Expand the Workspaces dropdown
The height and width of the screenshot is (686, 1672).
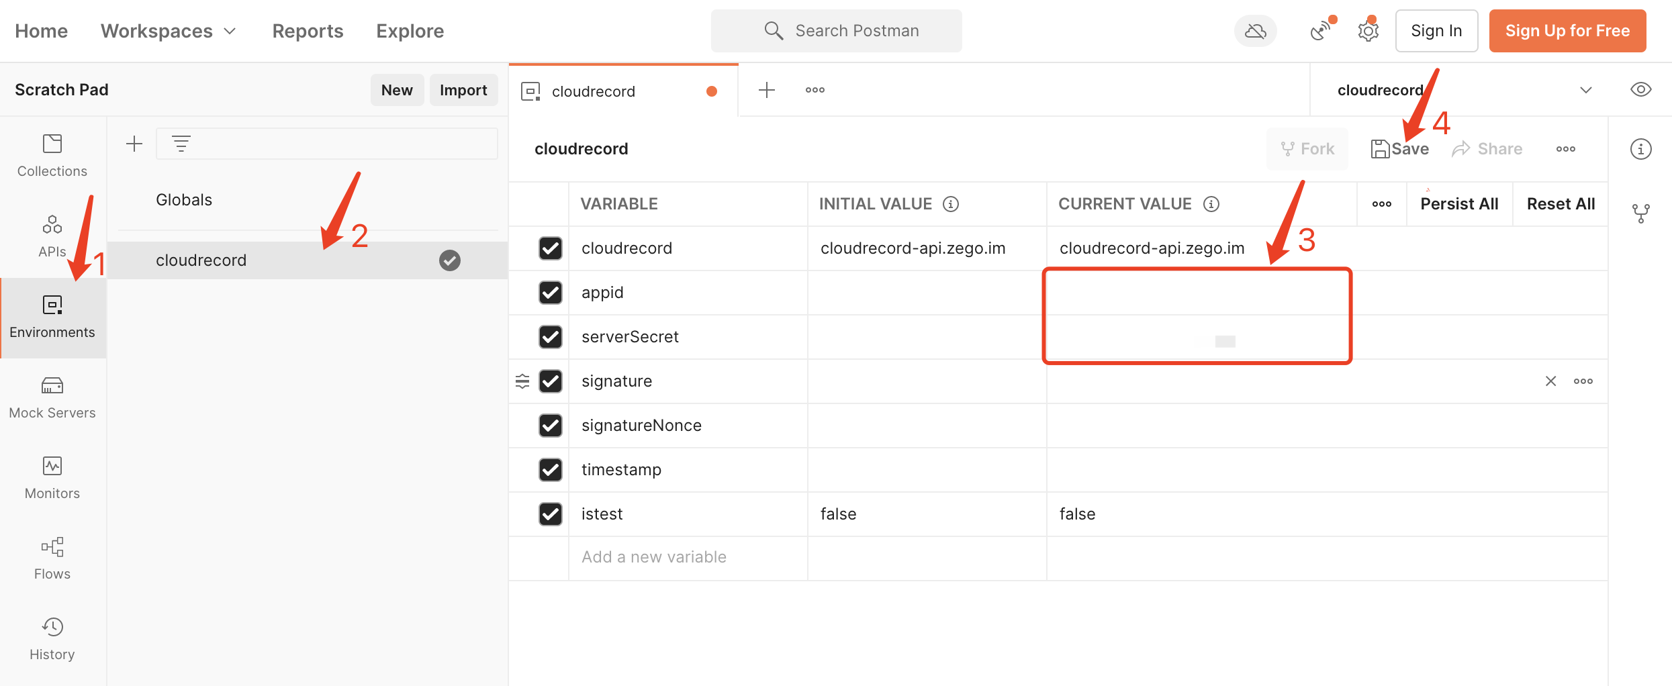168,31
